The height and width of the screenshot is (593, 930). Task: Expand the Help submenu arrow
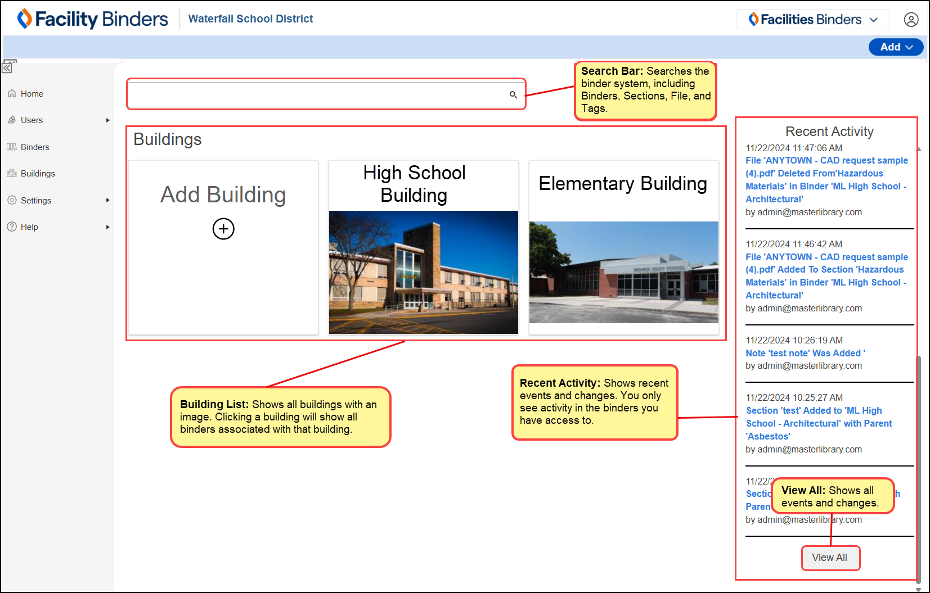pyautogui.click(x=107, y=227)
